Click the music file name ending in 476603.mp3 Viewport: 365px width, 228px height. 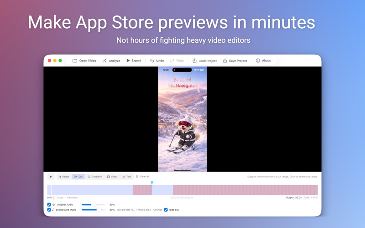pyautogui.click(x=134, y=210)
